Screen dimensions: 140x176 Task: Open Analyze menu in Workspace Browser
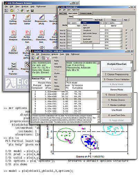(25, 7)
